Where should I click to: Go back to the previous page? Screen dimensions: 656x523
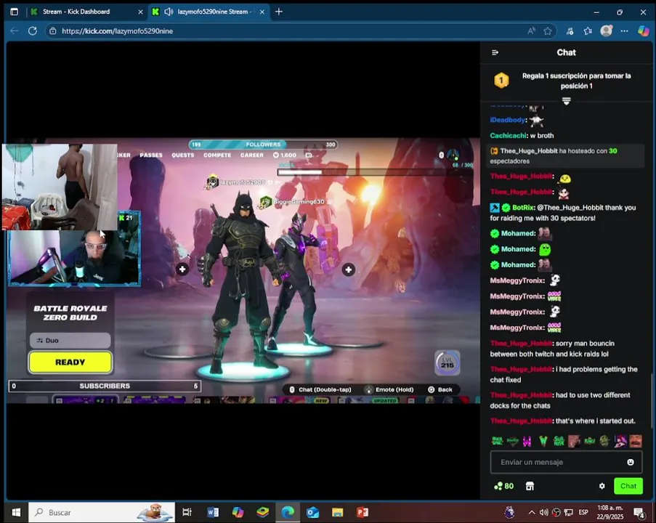15,31
